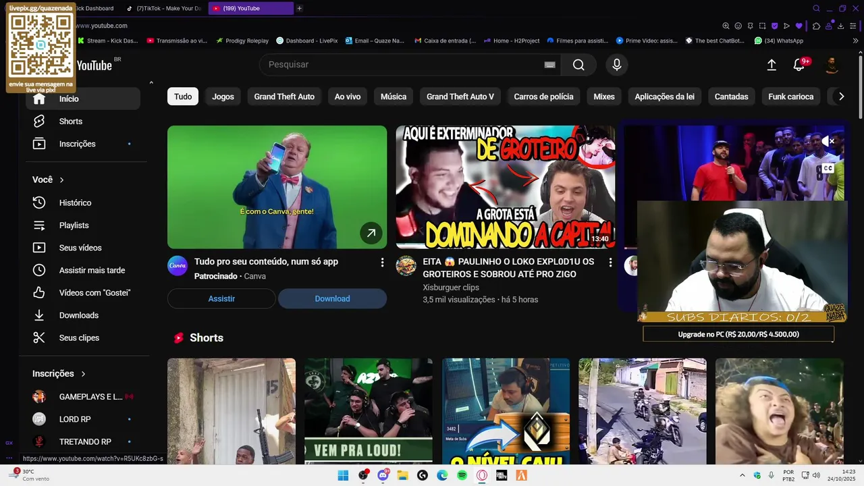Viewport: 864px width, 486px height.
Task: Open Inscrições in the sidebar
Action: pos(83,144)
